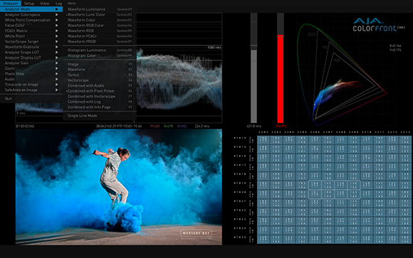Open the Video menu
The image size is (413, 258).
pos(45,4)
